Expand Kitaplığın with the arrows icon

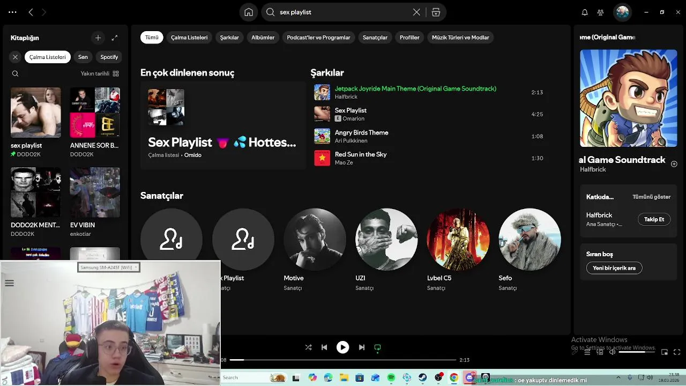pyautogui.click(x=114, y=38)
